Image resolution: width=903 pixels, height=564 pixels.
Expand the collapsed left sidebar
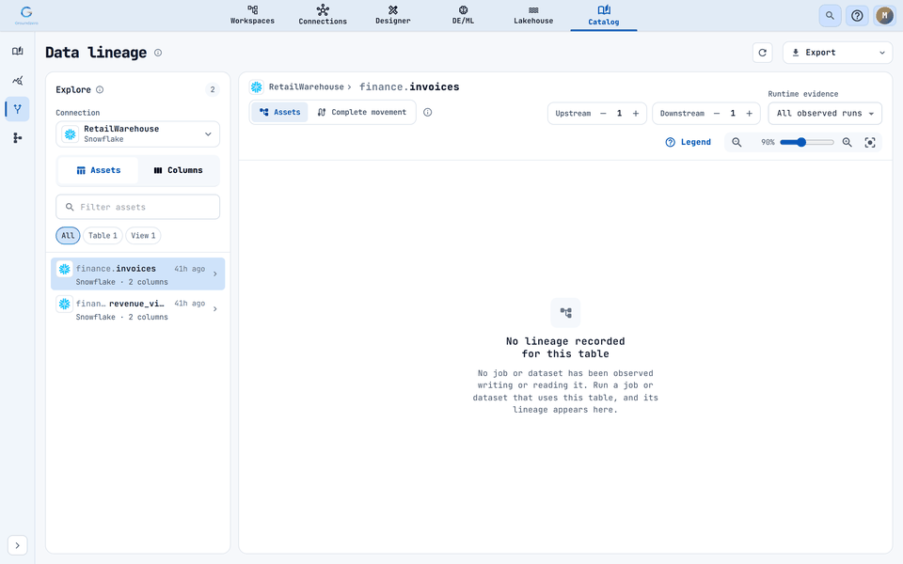[x=17, y=545]
